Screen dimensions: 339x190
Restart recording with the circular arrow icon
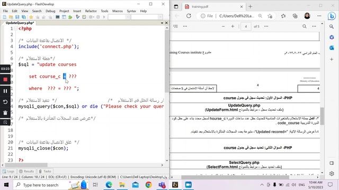pyautogui.click(x=5, y=102)
